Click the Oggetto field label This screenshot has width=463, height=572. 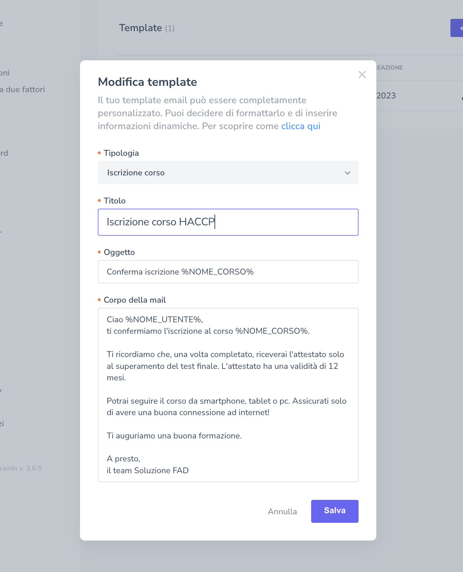click(119, 252)
